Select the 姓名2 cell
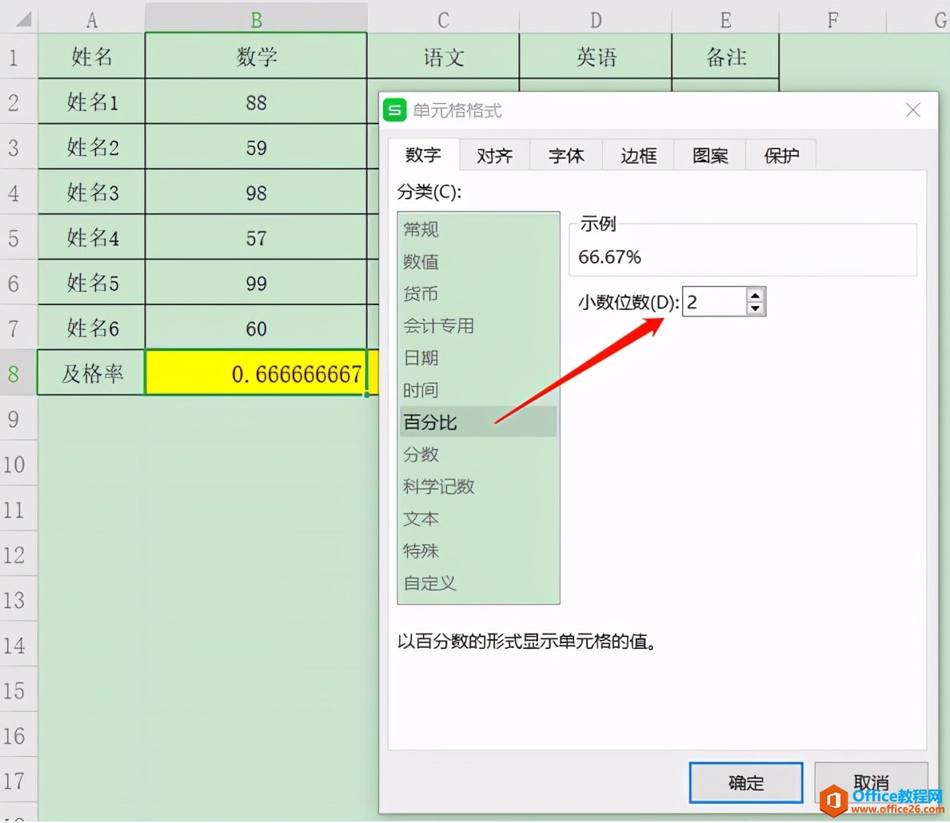 [91, 147]
